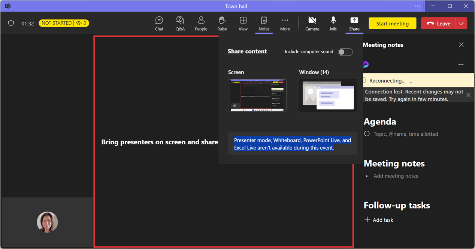The image size is (475, 249).
Task: Turn on the Camera
Action: pyautogui.click(x=312, y=24)
